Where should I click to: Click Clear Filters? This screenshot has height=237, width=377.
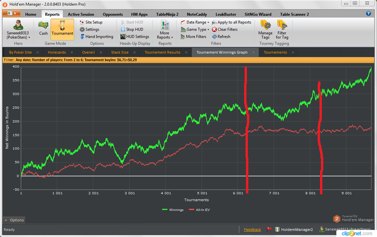[x=225, y=29]
